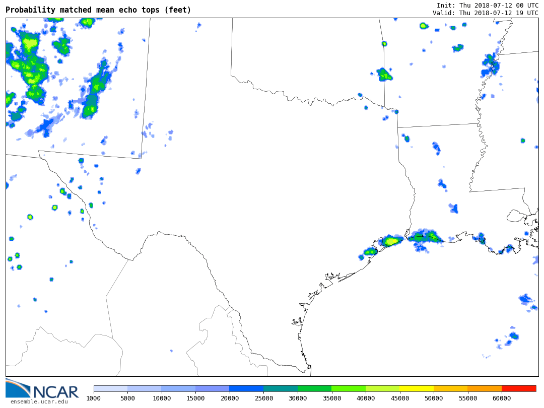544x408 pixels.
Task: Pick the palest swatch between 1000 and 5000
Action: 110,388
